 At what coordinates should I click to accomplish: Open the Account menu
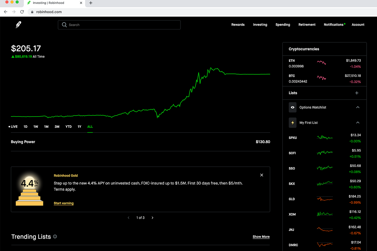pos(358,25)
